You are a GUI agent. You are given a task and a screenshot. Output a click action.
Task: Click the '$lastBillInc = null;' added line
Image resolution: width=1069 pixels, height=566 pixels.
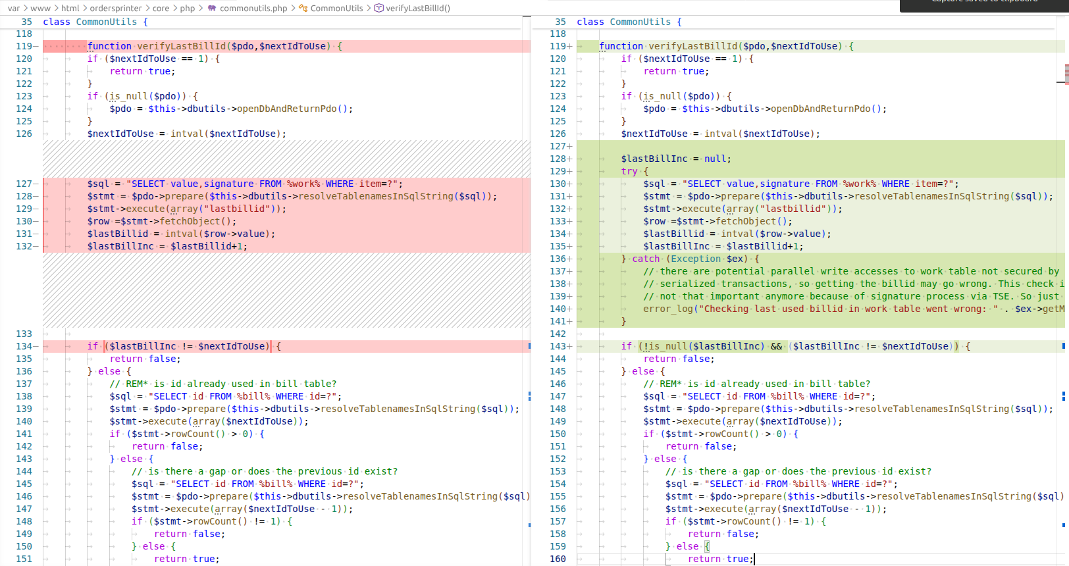(x=676, y=159)
